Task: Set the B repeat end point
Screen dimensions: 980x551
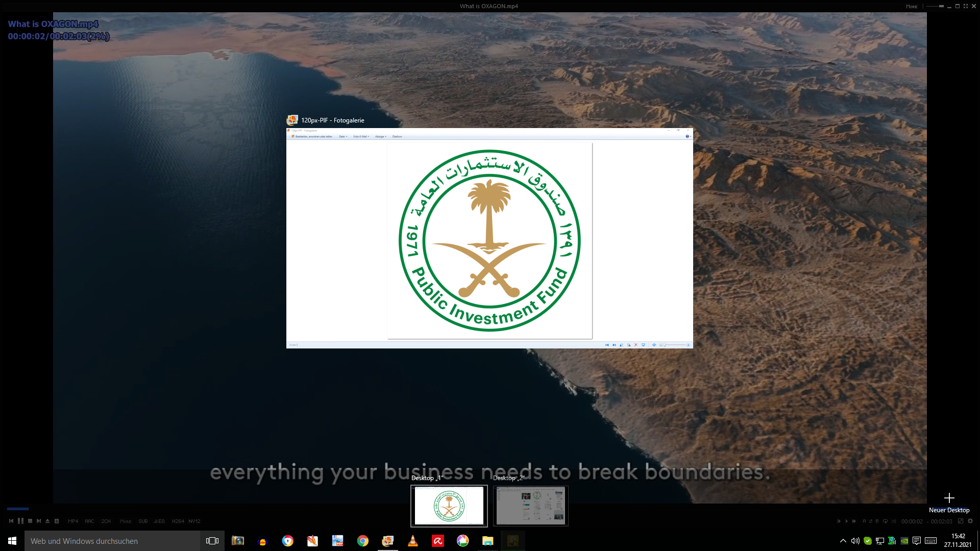Action: (877, 521)
